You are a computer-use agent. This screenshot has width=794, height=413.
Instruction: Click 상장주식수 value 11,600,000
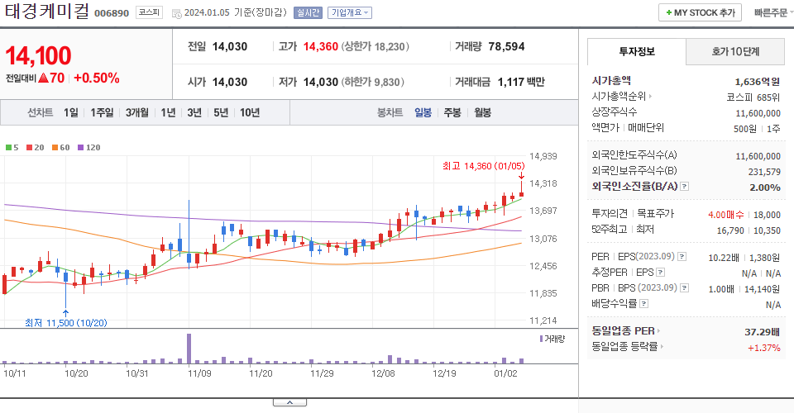pyautogui.click(x=758, y=113)
